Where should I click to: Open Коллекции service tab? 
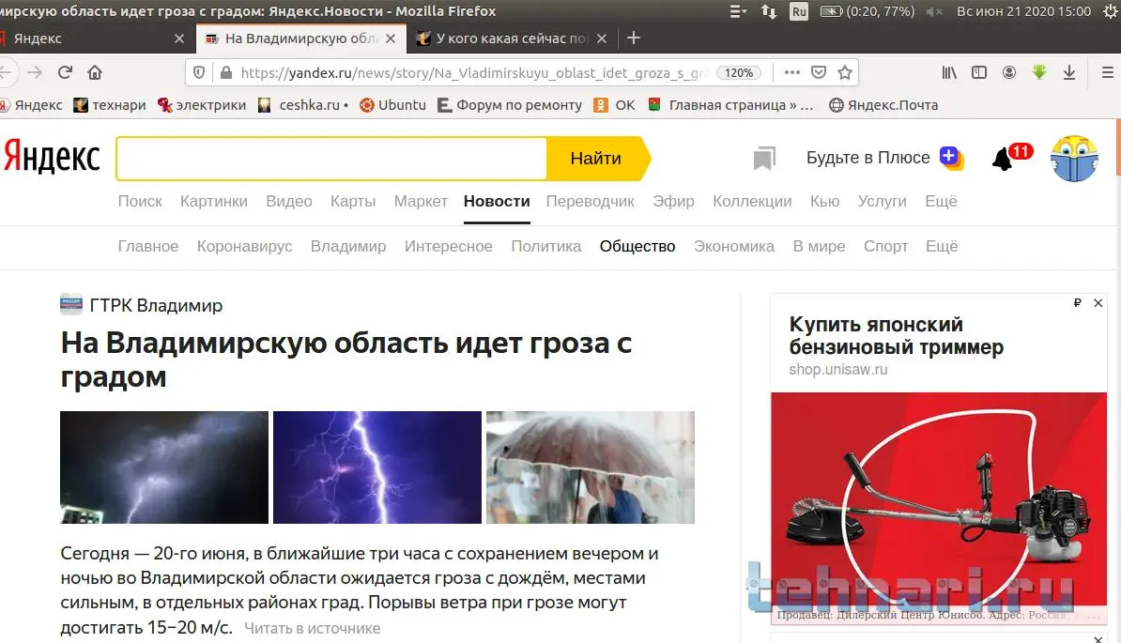click(x=752, y=202)
